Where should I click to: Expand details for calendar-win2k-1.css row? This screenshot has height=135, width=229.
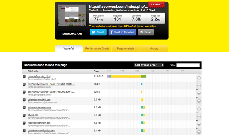point(199,101)
